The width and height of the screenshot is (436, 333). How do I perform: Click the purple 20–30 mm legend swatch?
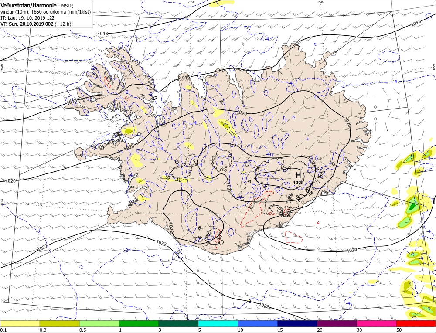tap(337, 323)
